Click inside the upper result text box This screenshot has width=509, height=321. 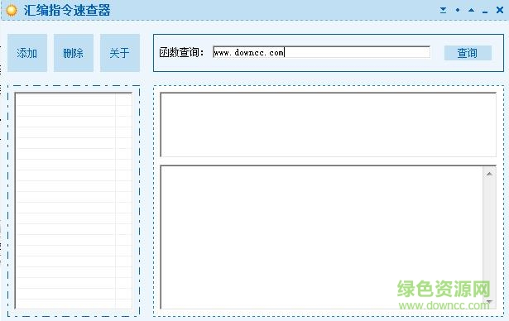(x=329, y=125)
